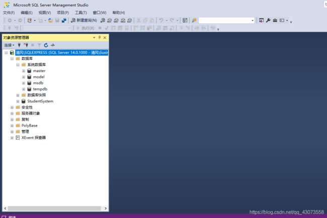This screenshot has height=218, width=327.
Task: Click the Solution Explorer window icon
Action: (x=261, y=21)
